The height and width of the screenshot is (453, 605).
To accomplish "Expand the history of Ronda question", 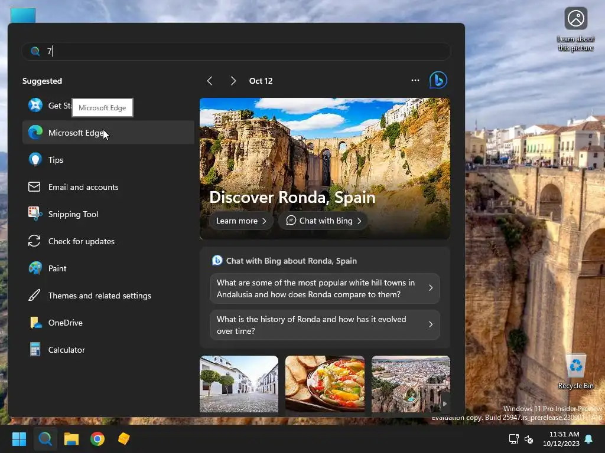I will 325,325.
